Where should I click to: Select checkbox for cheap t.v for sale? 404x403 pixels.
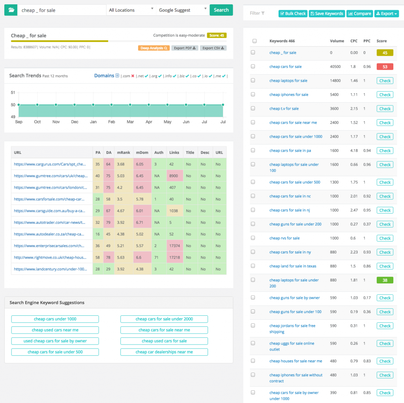pos(253,108)
